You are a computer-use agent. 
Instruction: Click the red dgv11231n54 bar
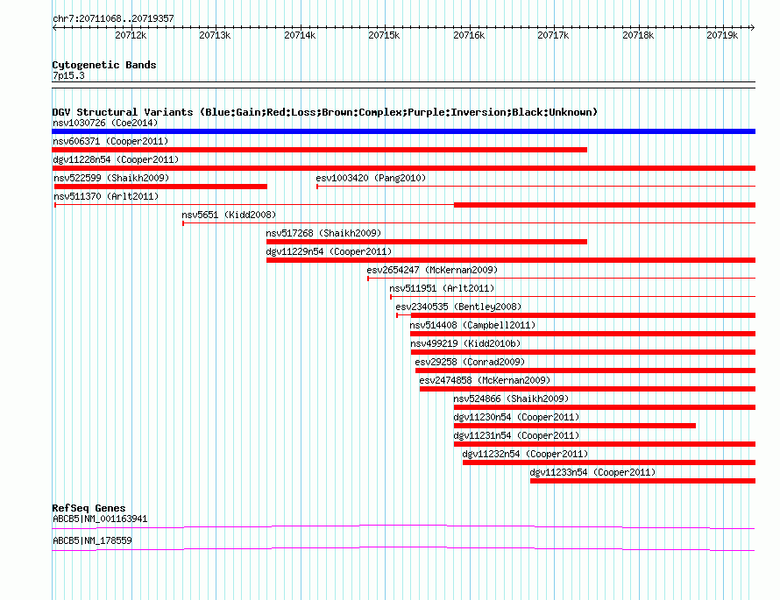click(605, 444)
